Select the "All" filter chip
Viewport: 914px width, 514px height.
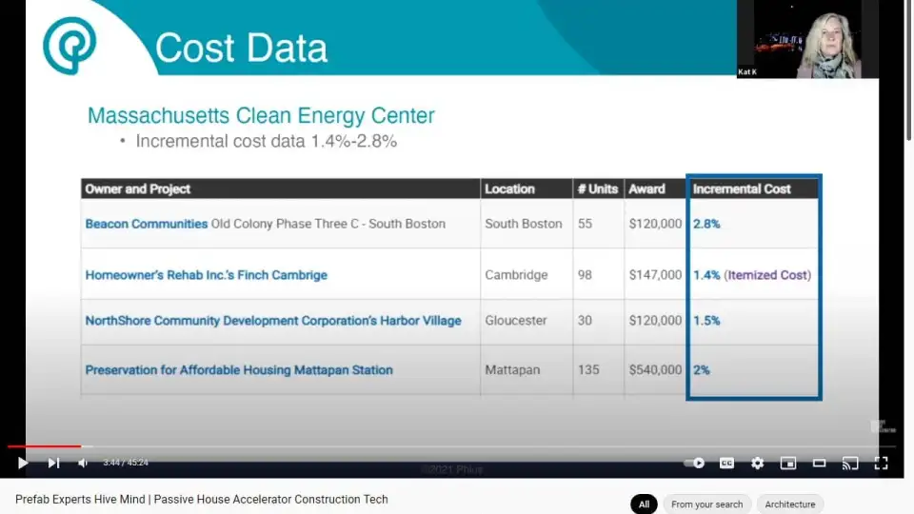tap(644, 504)
